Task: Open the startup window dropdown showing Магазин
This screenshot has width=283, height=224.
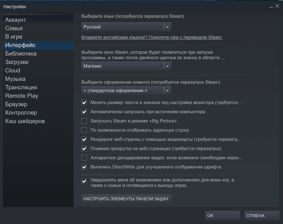Action: 126,66
